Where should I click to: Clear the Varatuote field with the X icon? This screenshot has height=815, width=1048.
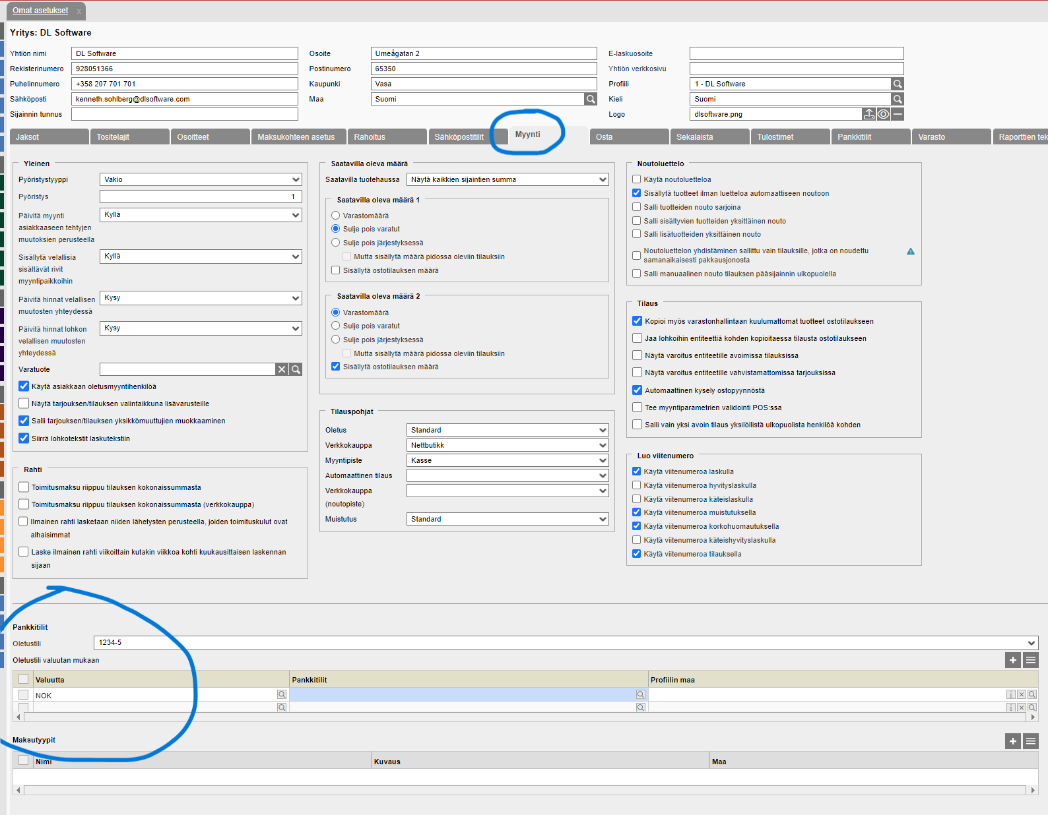282,369
